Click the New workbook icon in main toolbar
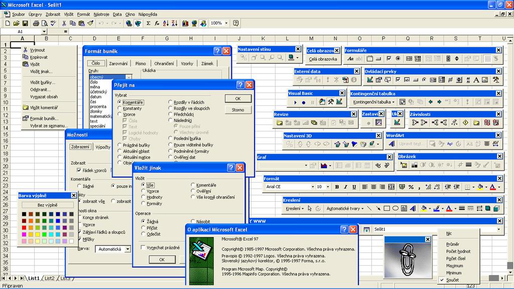514x289 pixels. 8,23
